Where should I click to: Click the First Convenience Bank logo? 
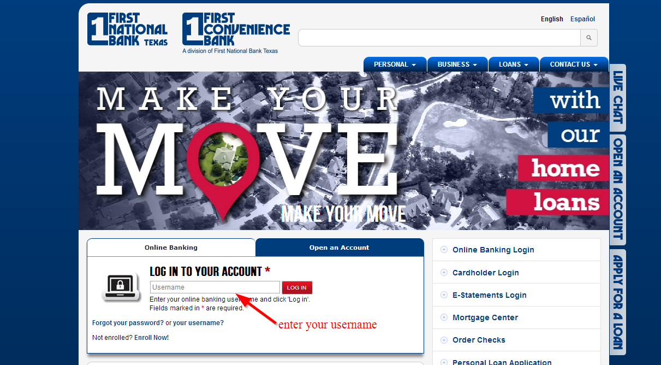coord(236,33)
